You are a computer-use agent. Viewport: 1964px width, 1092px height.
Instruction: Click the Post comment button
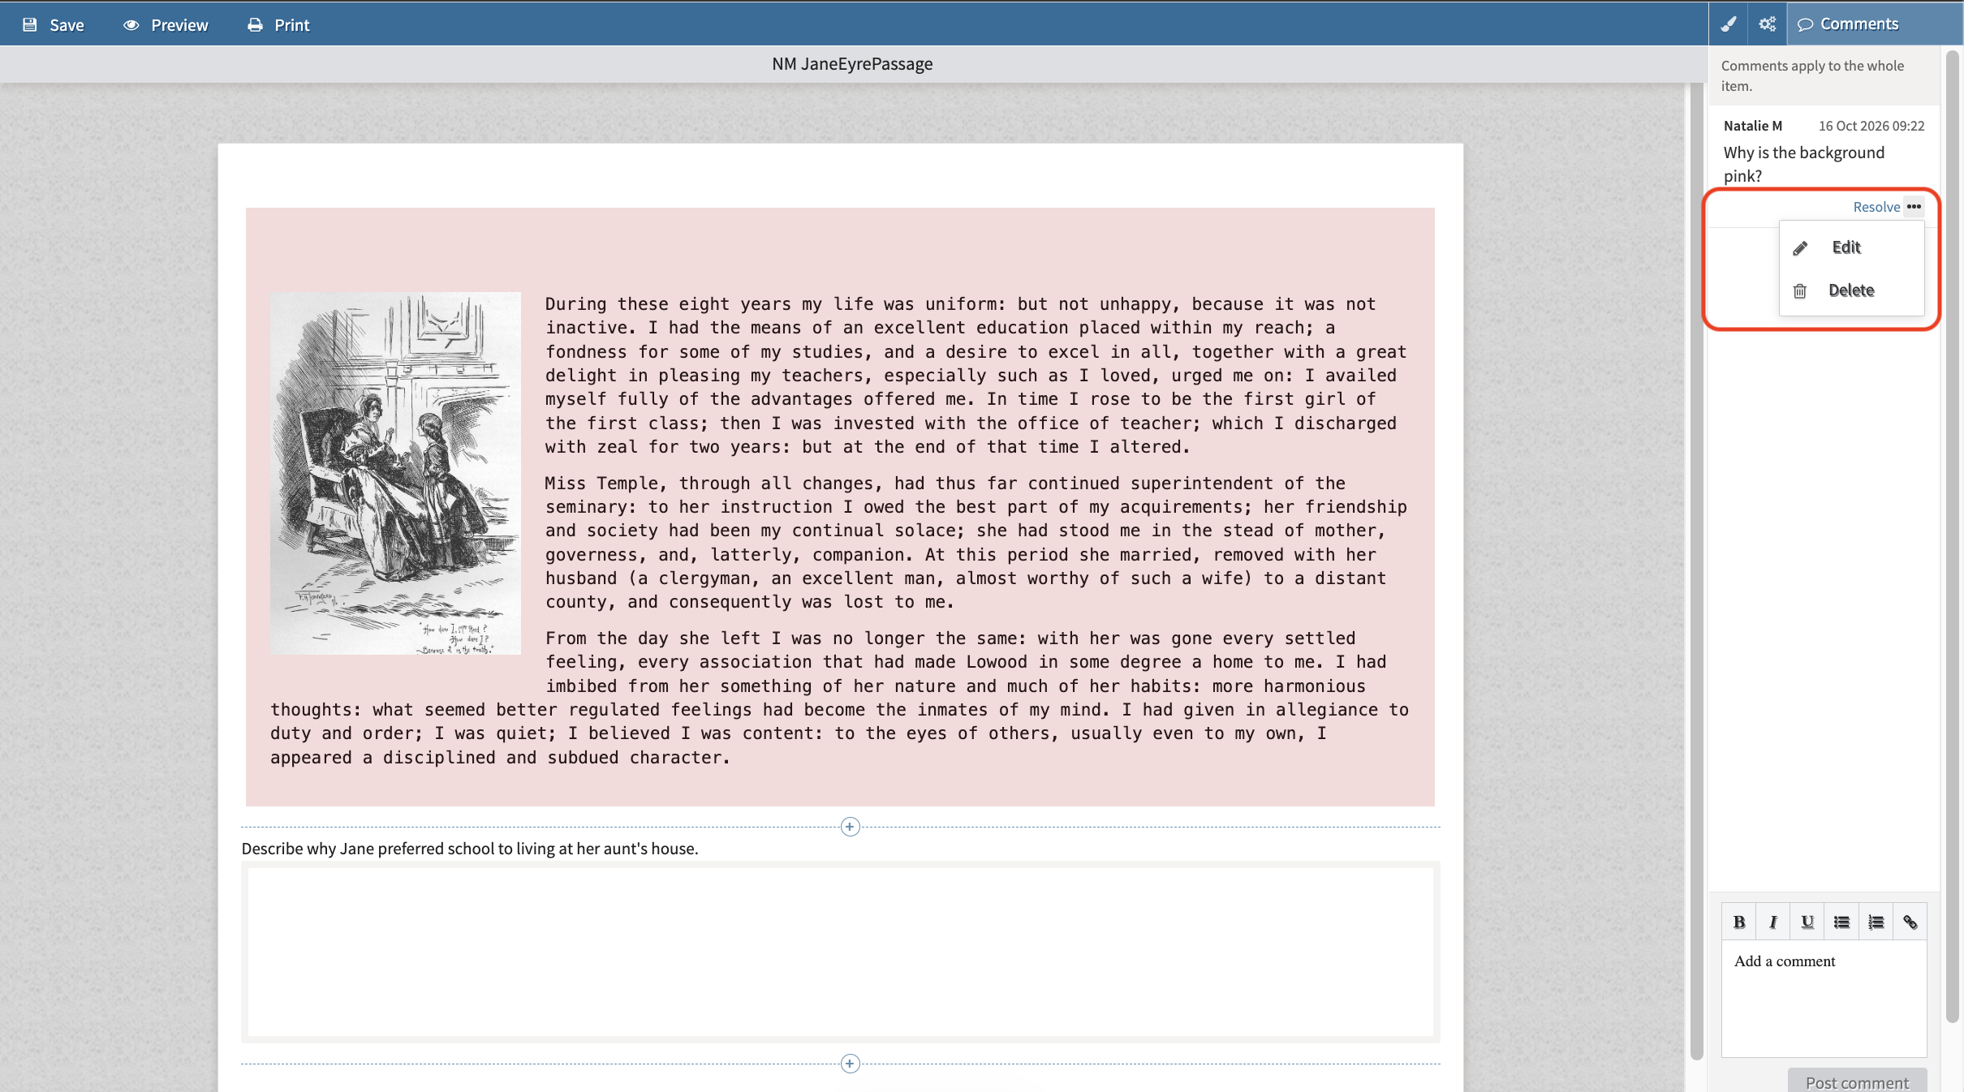(1857, 1081)
